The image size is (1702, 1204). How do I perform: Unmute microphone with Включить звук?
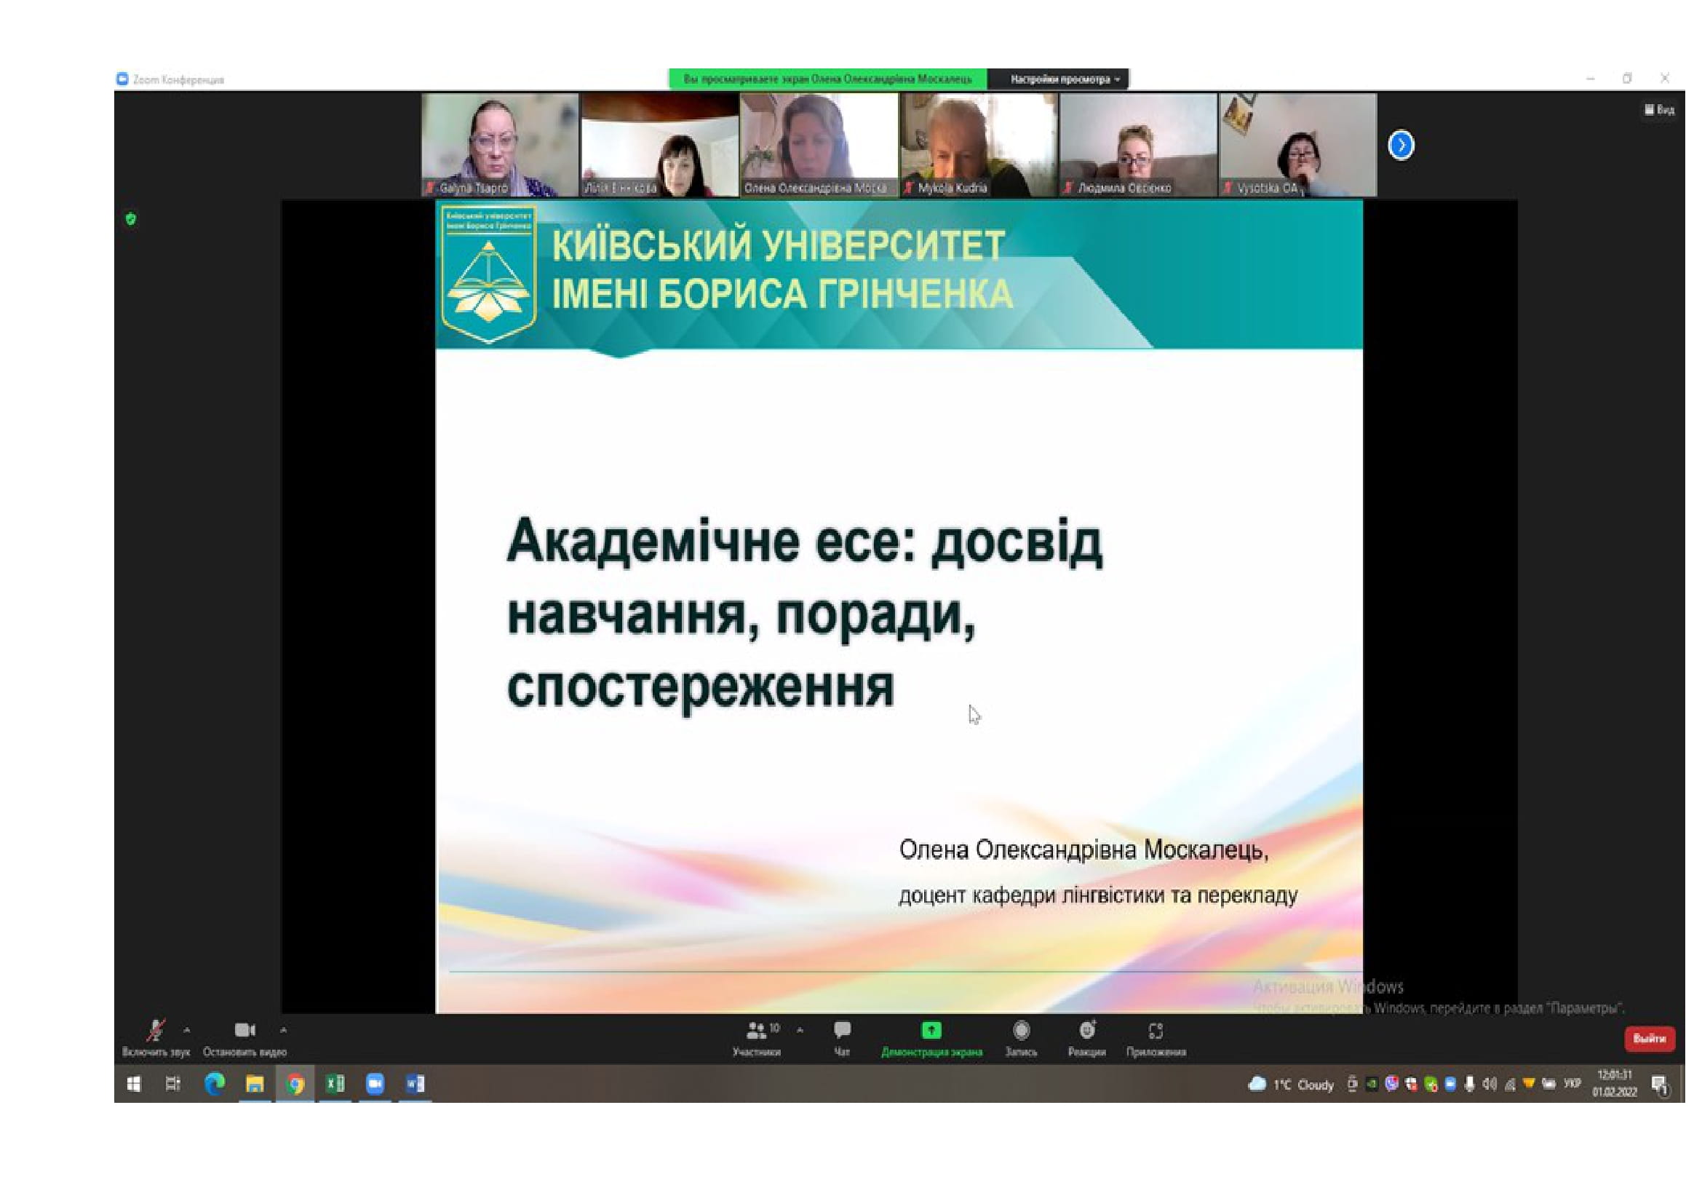[156, 1031]
